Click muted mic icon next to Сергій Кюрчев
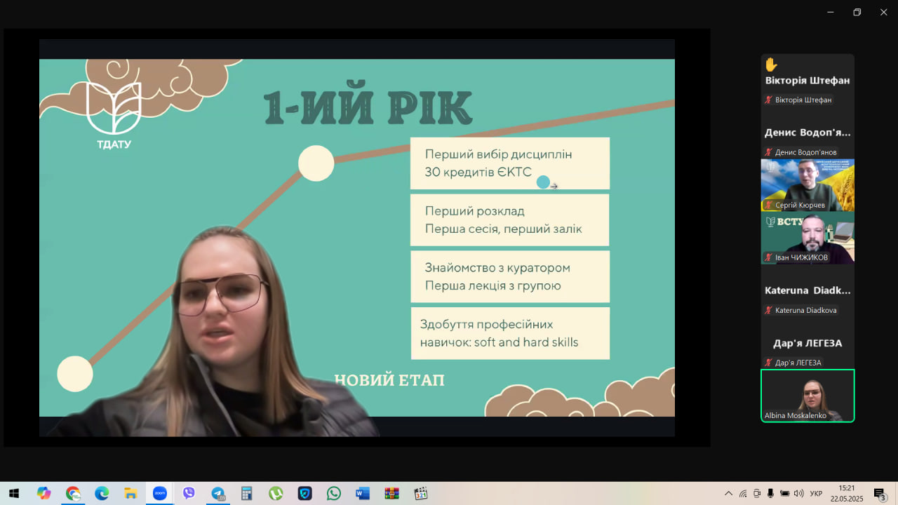Viewport: 898px width, 505px height. (768, 205)
